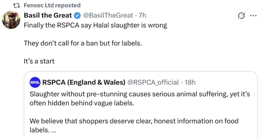This screenshot has height=138, width=260.
Task: Click the 'We believe that shoppers deserve' paragraph
Action: [x=134, y=121]
